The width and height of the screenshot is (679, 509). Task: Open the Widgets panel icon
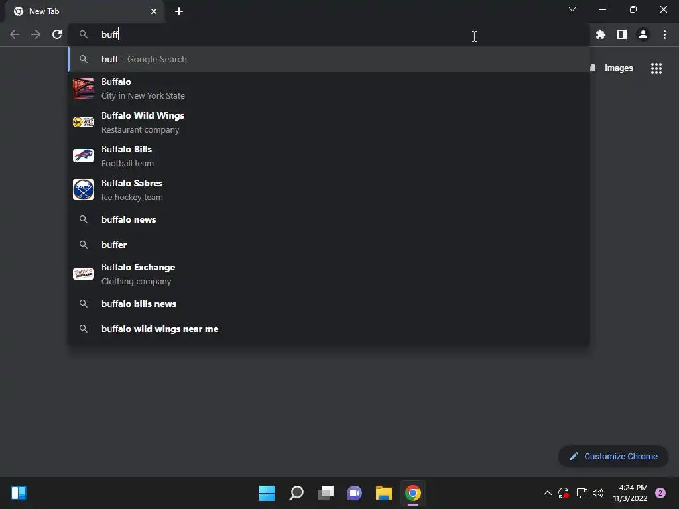coord(19,493)
